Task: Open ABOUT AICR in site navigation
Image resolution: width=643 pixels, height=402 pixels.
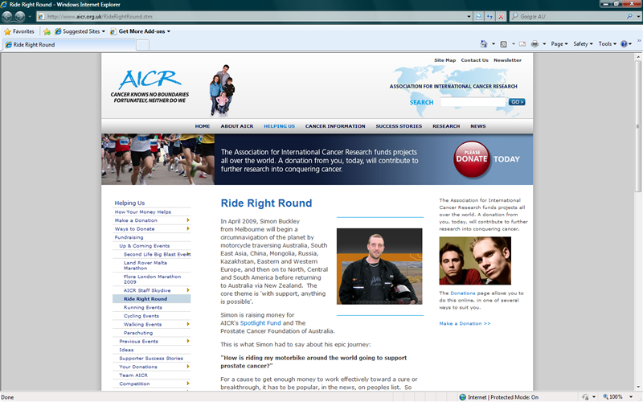Action: pos(237,126)
